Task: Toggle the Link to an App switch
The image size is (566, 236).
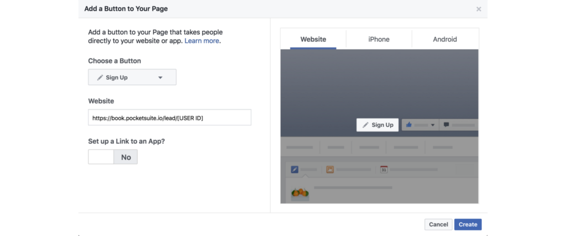Action: coord(113,157)
